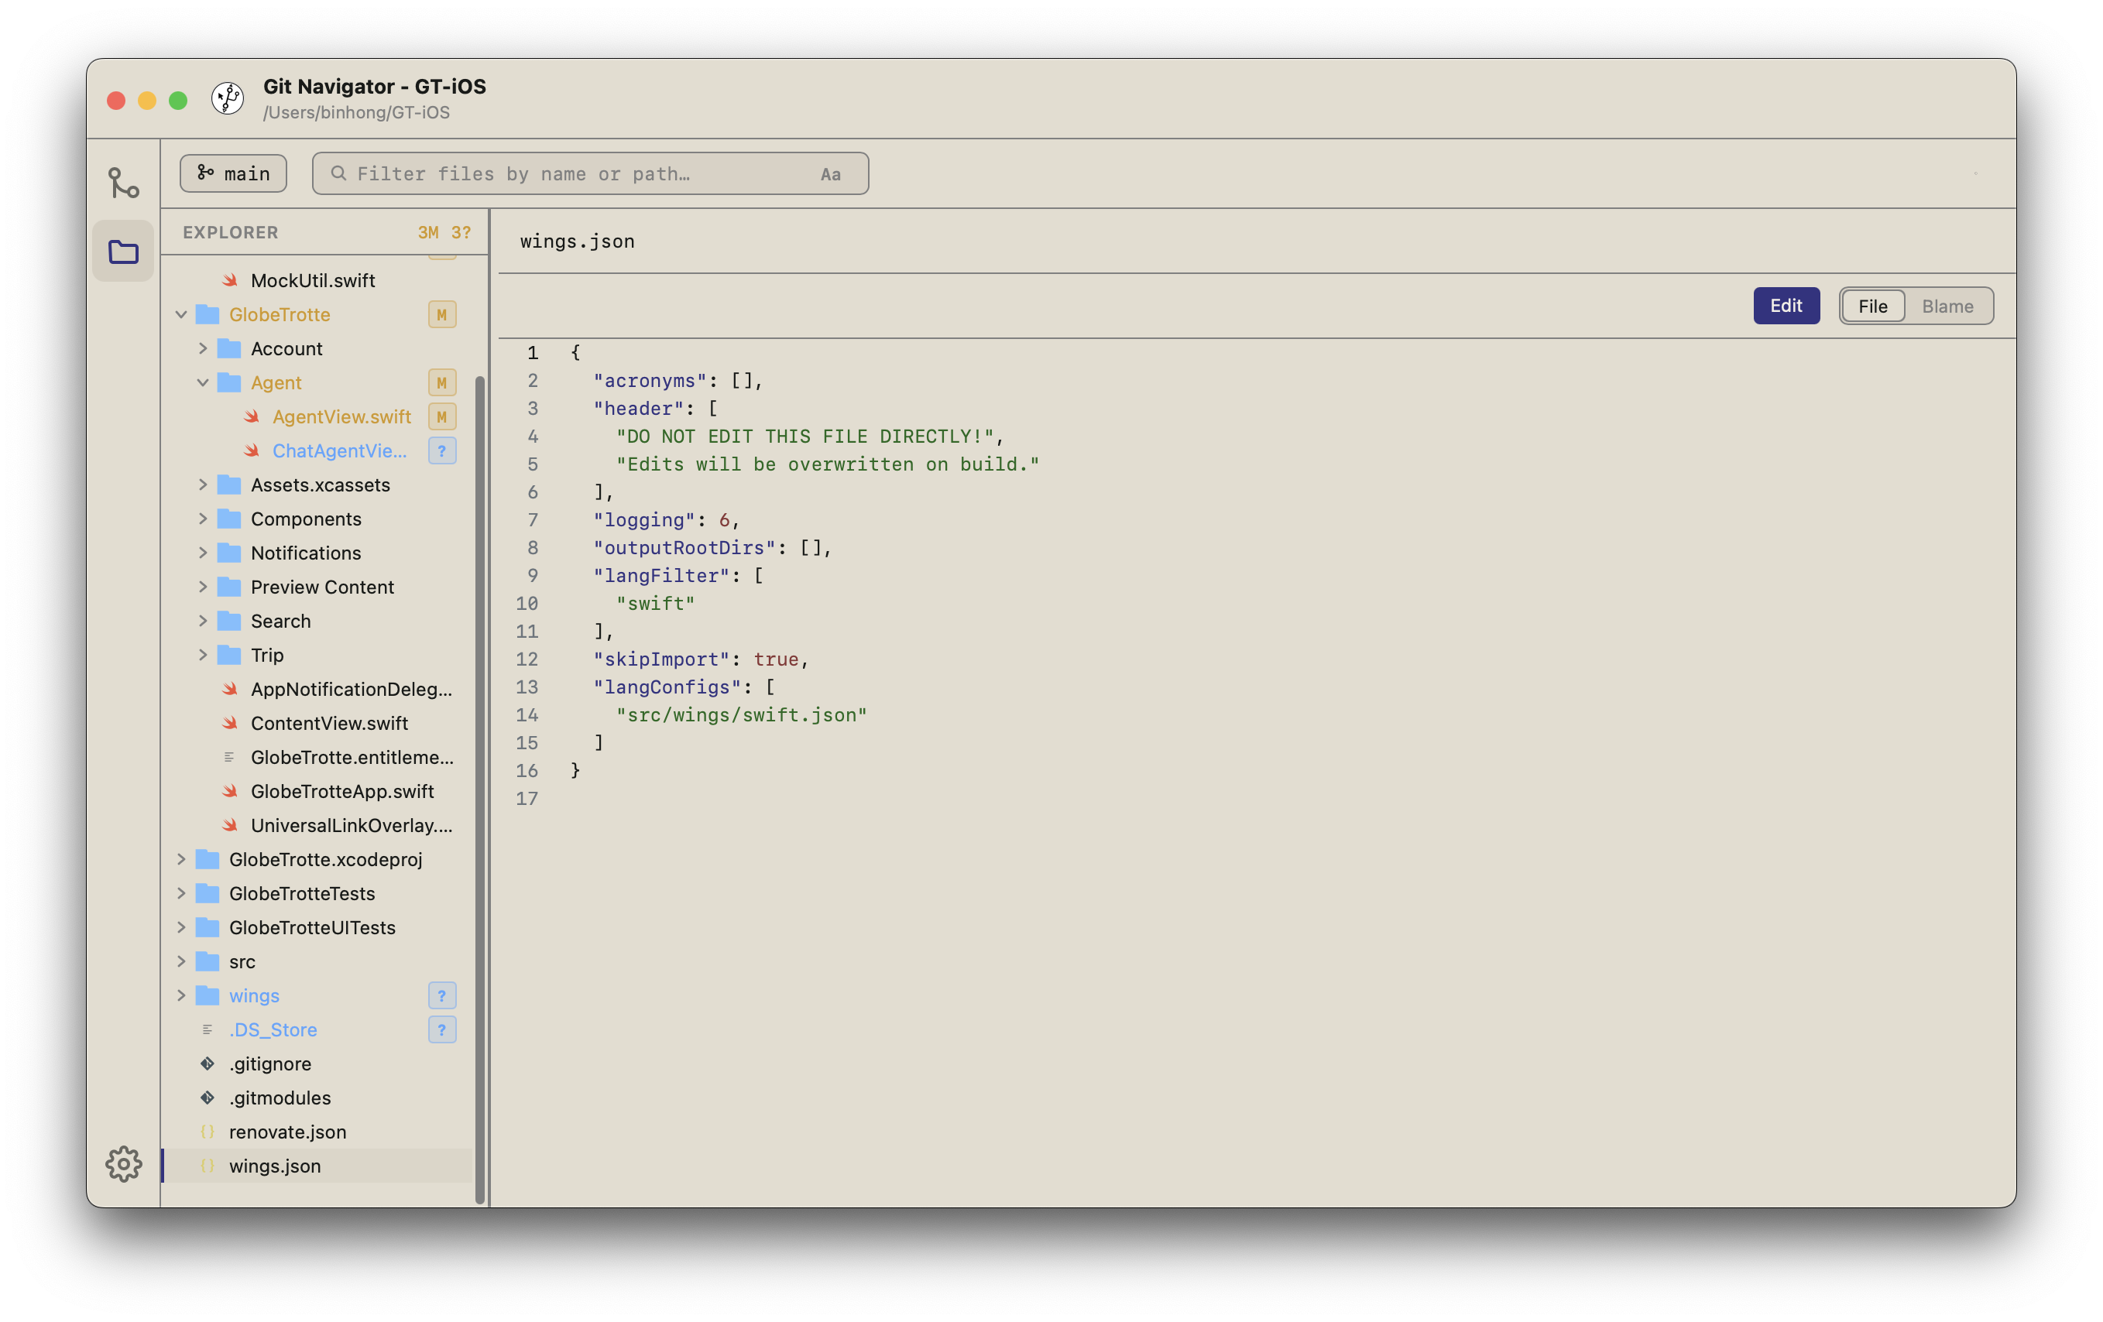The width and height of the screenshot is (2103, 1322).
Task: Click the Git Navigator app logo icon
Action: coord(228,98)
